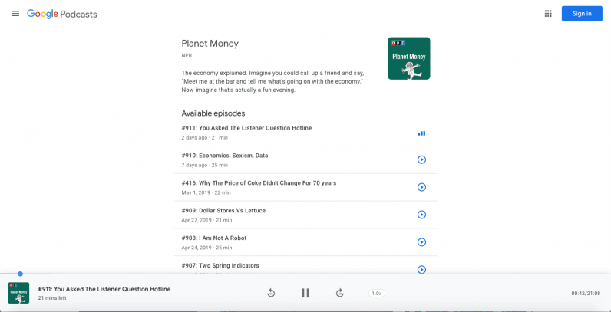The height and width of the screenshot is (312, 611).
Task: Click the Sign in button
Action: [x=581, y=14]
